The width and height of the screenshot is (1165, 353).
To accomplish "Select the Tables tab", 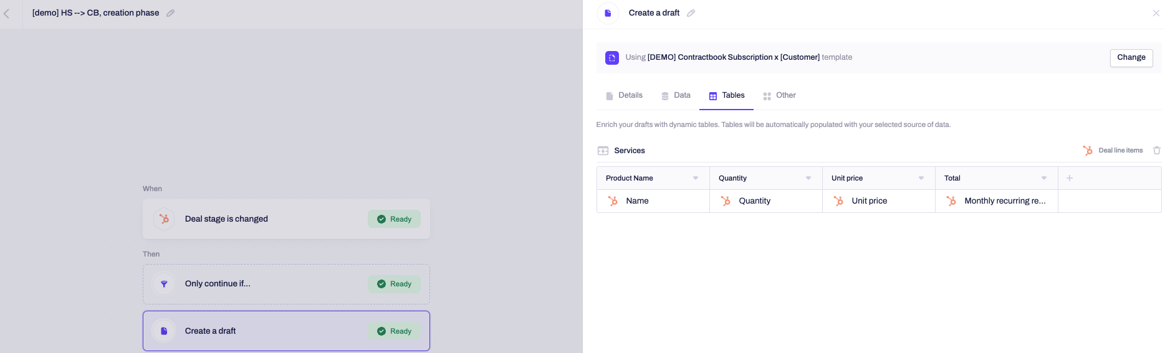I will point(726,95).
